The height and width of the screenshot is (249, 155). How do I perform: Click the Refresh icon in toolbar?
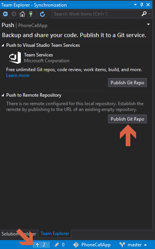coord(42,14)
